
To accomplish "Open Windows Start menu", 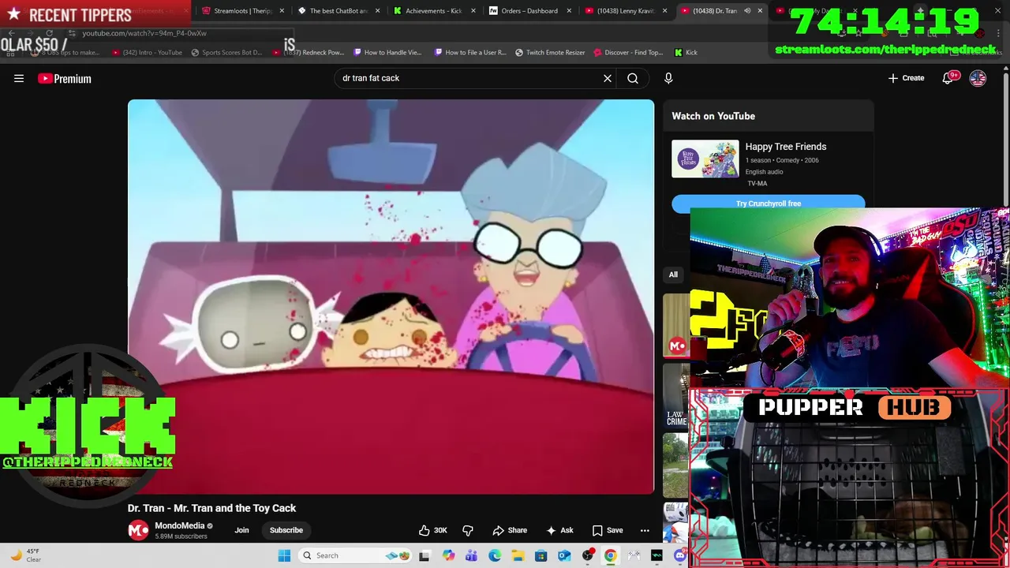I will (284, 555).
